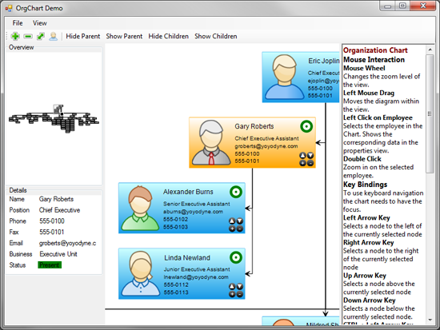The image size is (440, 330).
Task: Click Gary Roberts' green status circle
Action: click(x=306, y=126)
